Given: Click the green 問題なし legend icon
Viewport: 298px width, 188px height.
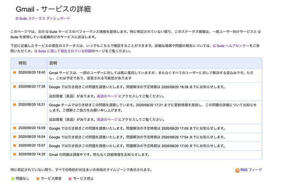Looking at the screenshot, I should [13, 179].
